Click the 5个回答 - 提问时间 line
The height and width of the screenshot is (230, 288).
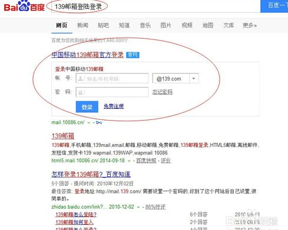(x=92, y=184)
